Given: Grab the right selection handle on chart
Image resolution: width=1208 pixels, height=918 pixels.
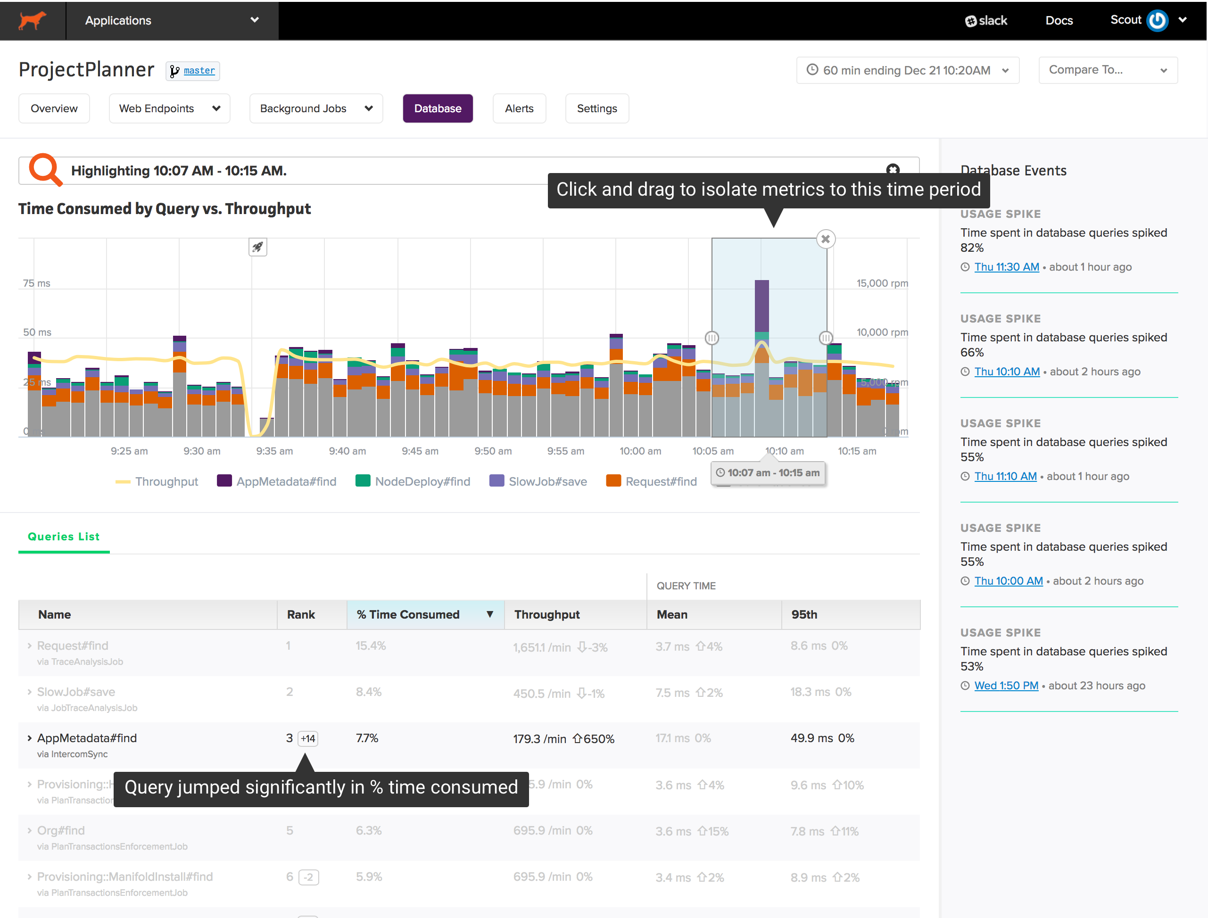Looking at the screenshot, I should [826, 338].
